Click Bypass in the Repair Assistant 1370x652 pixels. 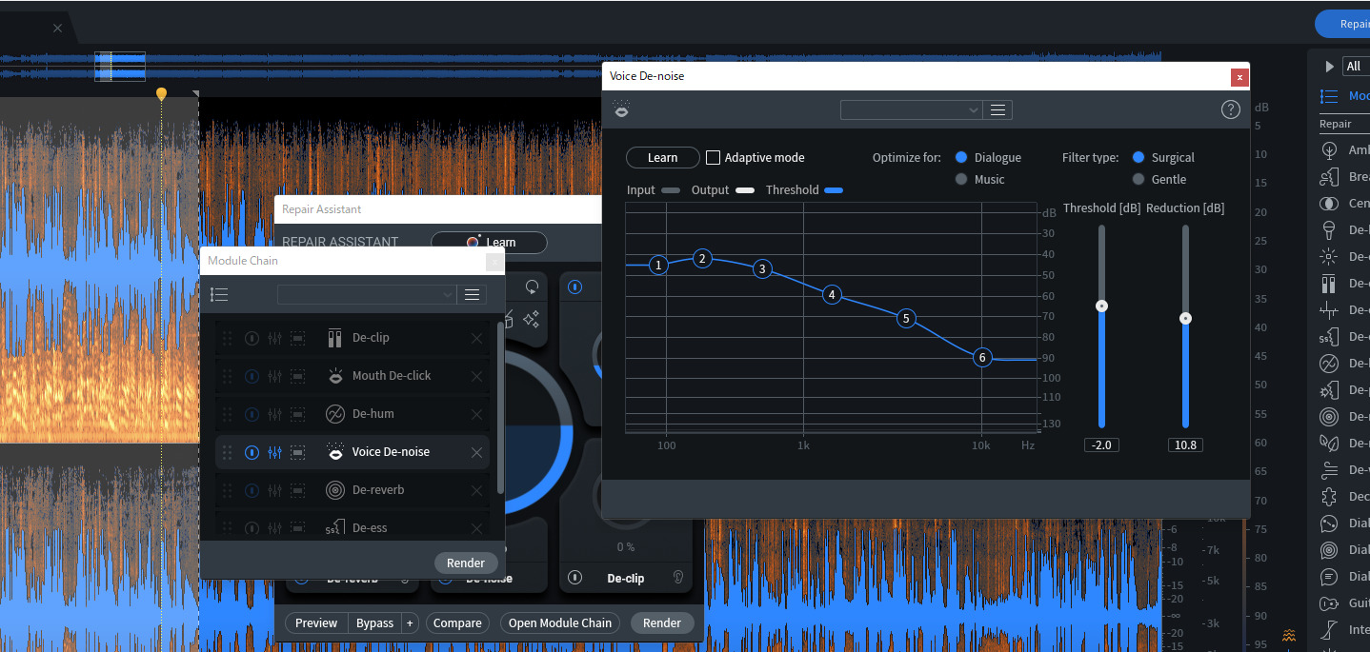[374, 623]
